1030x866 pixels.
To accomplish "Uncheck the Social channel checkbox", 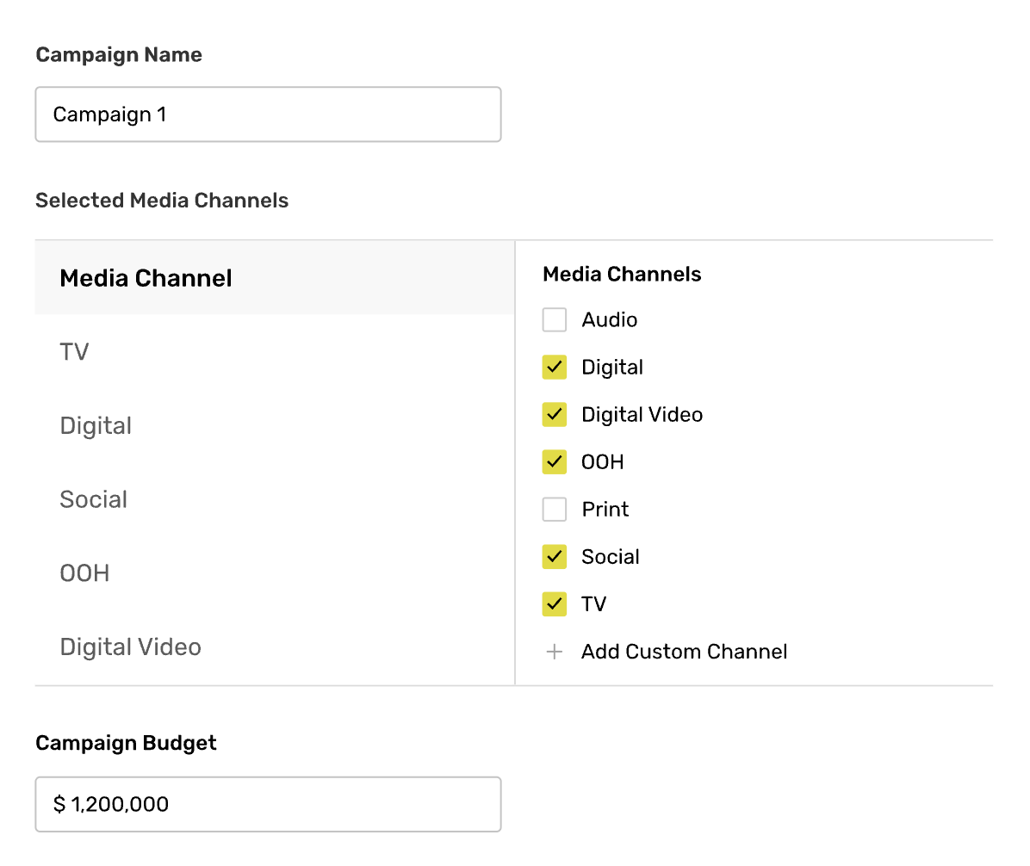I will (555, 557).
